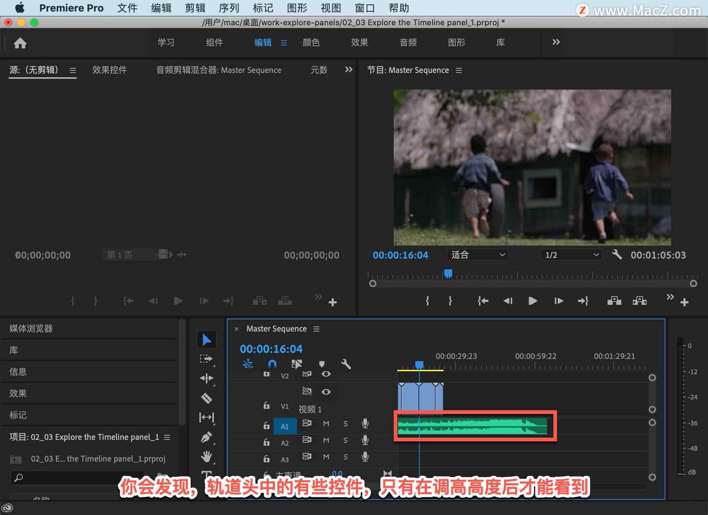Click the Lift button in Program Monitor
Screen dimensions: 708x515
(614, 301)
